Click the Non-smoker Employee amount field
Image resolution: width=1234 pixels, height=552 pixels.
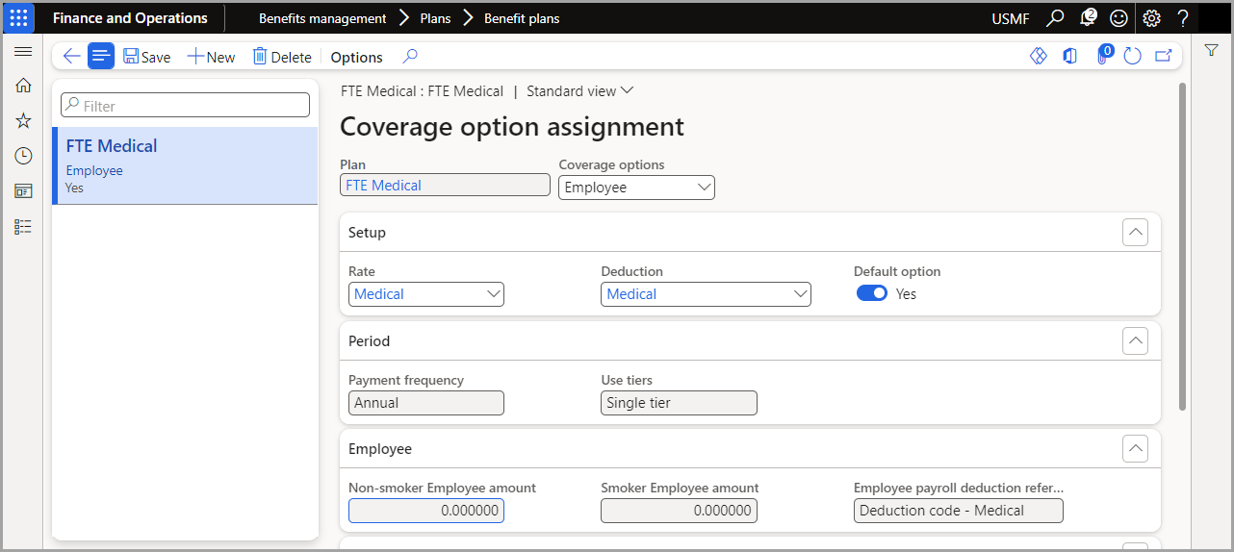pos(425,511)
